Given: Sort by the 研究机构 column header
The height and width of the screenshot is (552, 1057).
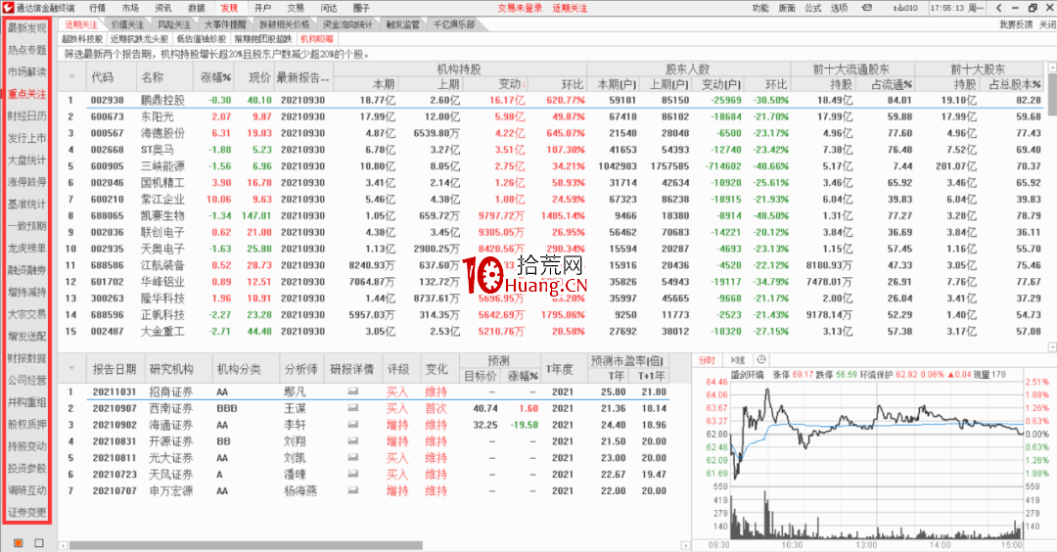Looking at the screenshot, I should 171,369.
